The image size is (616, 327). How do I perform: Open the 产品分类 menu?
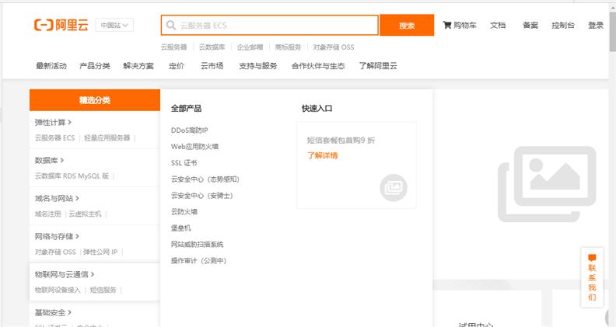coord(95,66)
